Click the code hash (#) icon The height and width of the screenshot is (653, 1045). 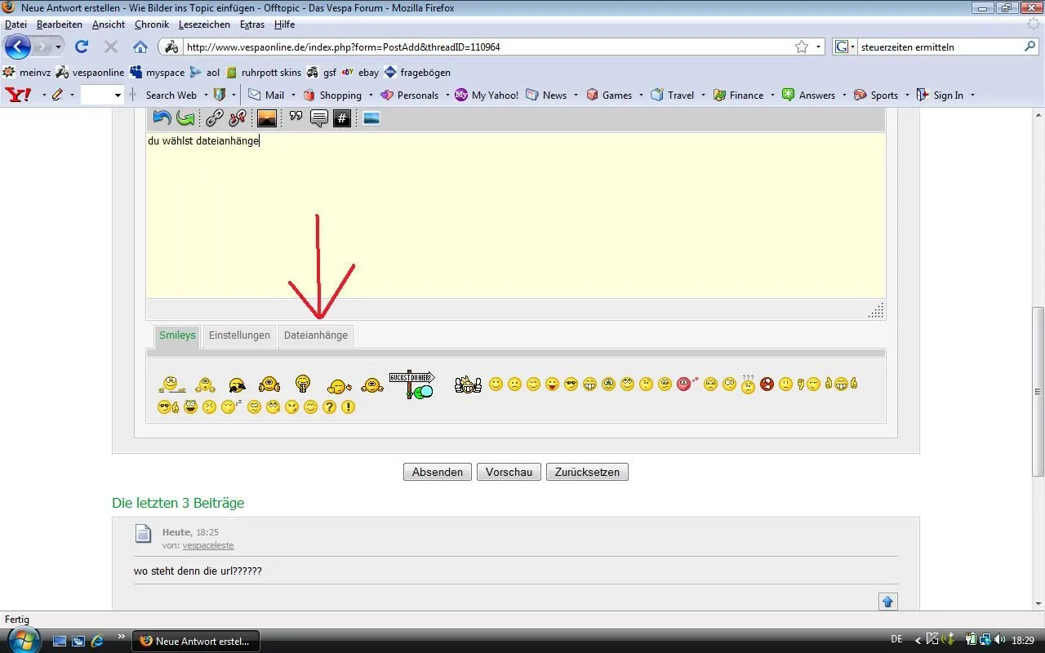(x=342, y=118)
